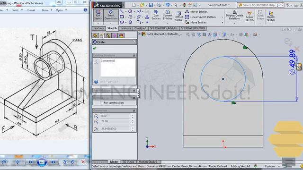Click Quick Snaps tool
This screenshot has height=170, width=303.
[x=260, y=15]
